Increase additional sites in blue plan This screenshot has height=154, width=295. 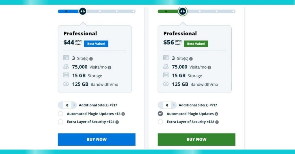(74, 105)
